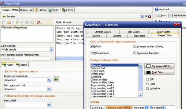Click the Preferences toolbar icon
The height and width of the screenshot is (109, 186).
point(171,16)
